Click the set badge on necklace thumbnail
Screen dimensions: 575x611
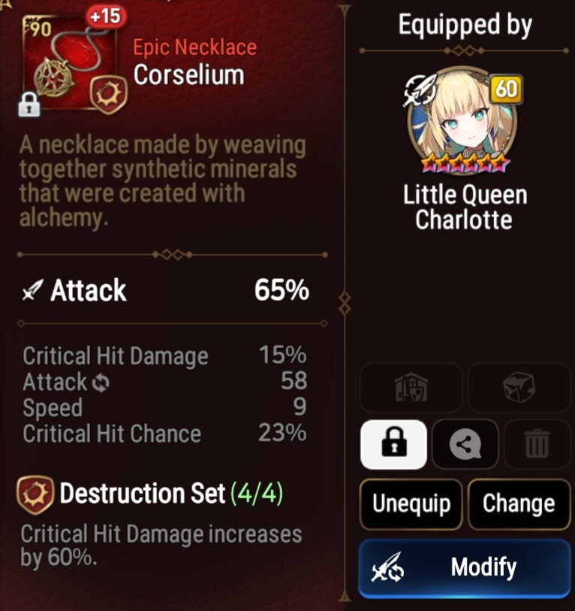[x=109, y=95]
